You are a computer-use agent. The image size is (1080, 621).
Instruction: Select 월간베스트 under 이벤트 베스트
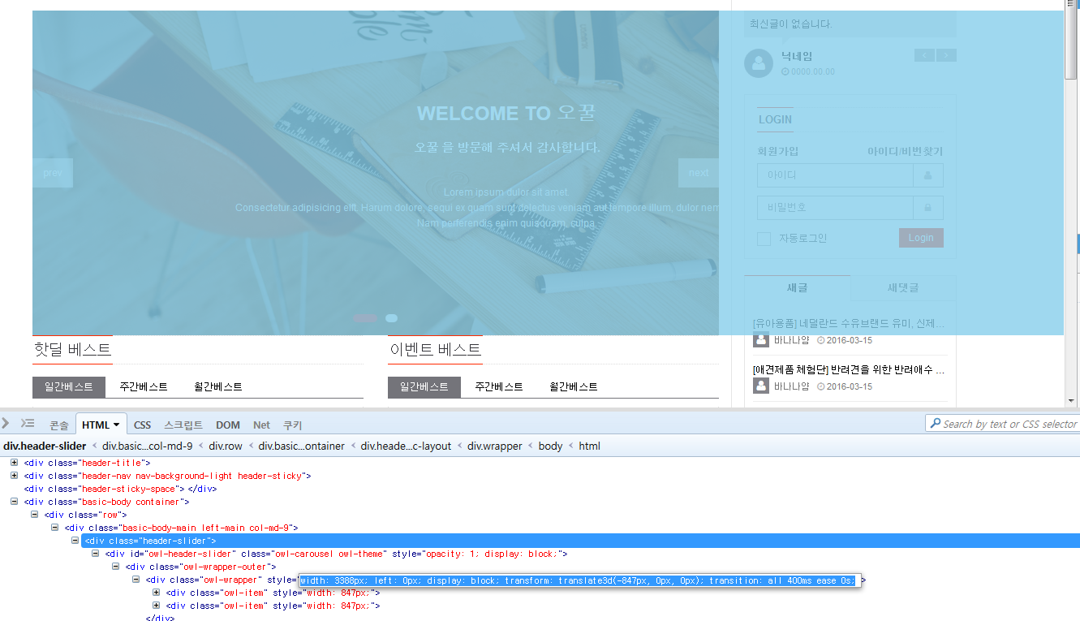[x=574, y=387]
